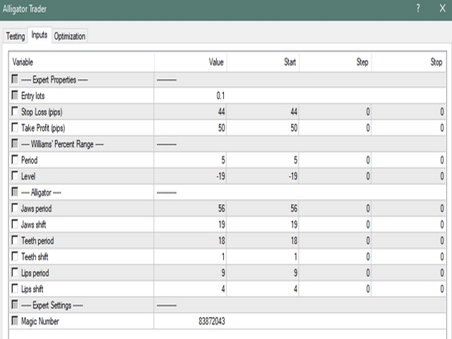
Task: Enable the Stop Loss (pips) checkbox
Action: point(16,112)
